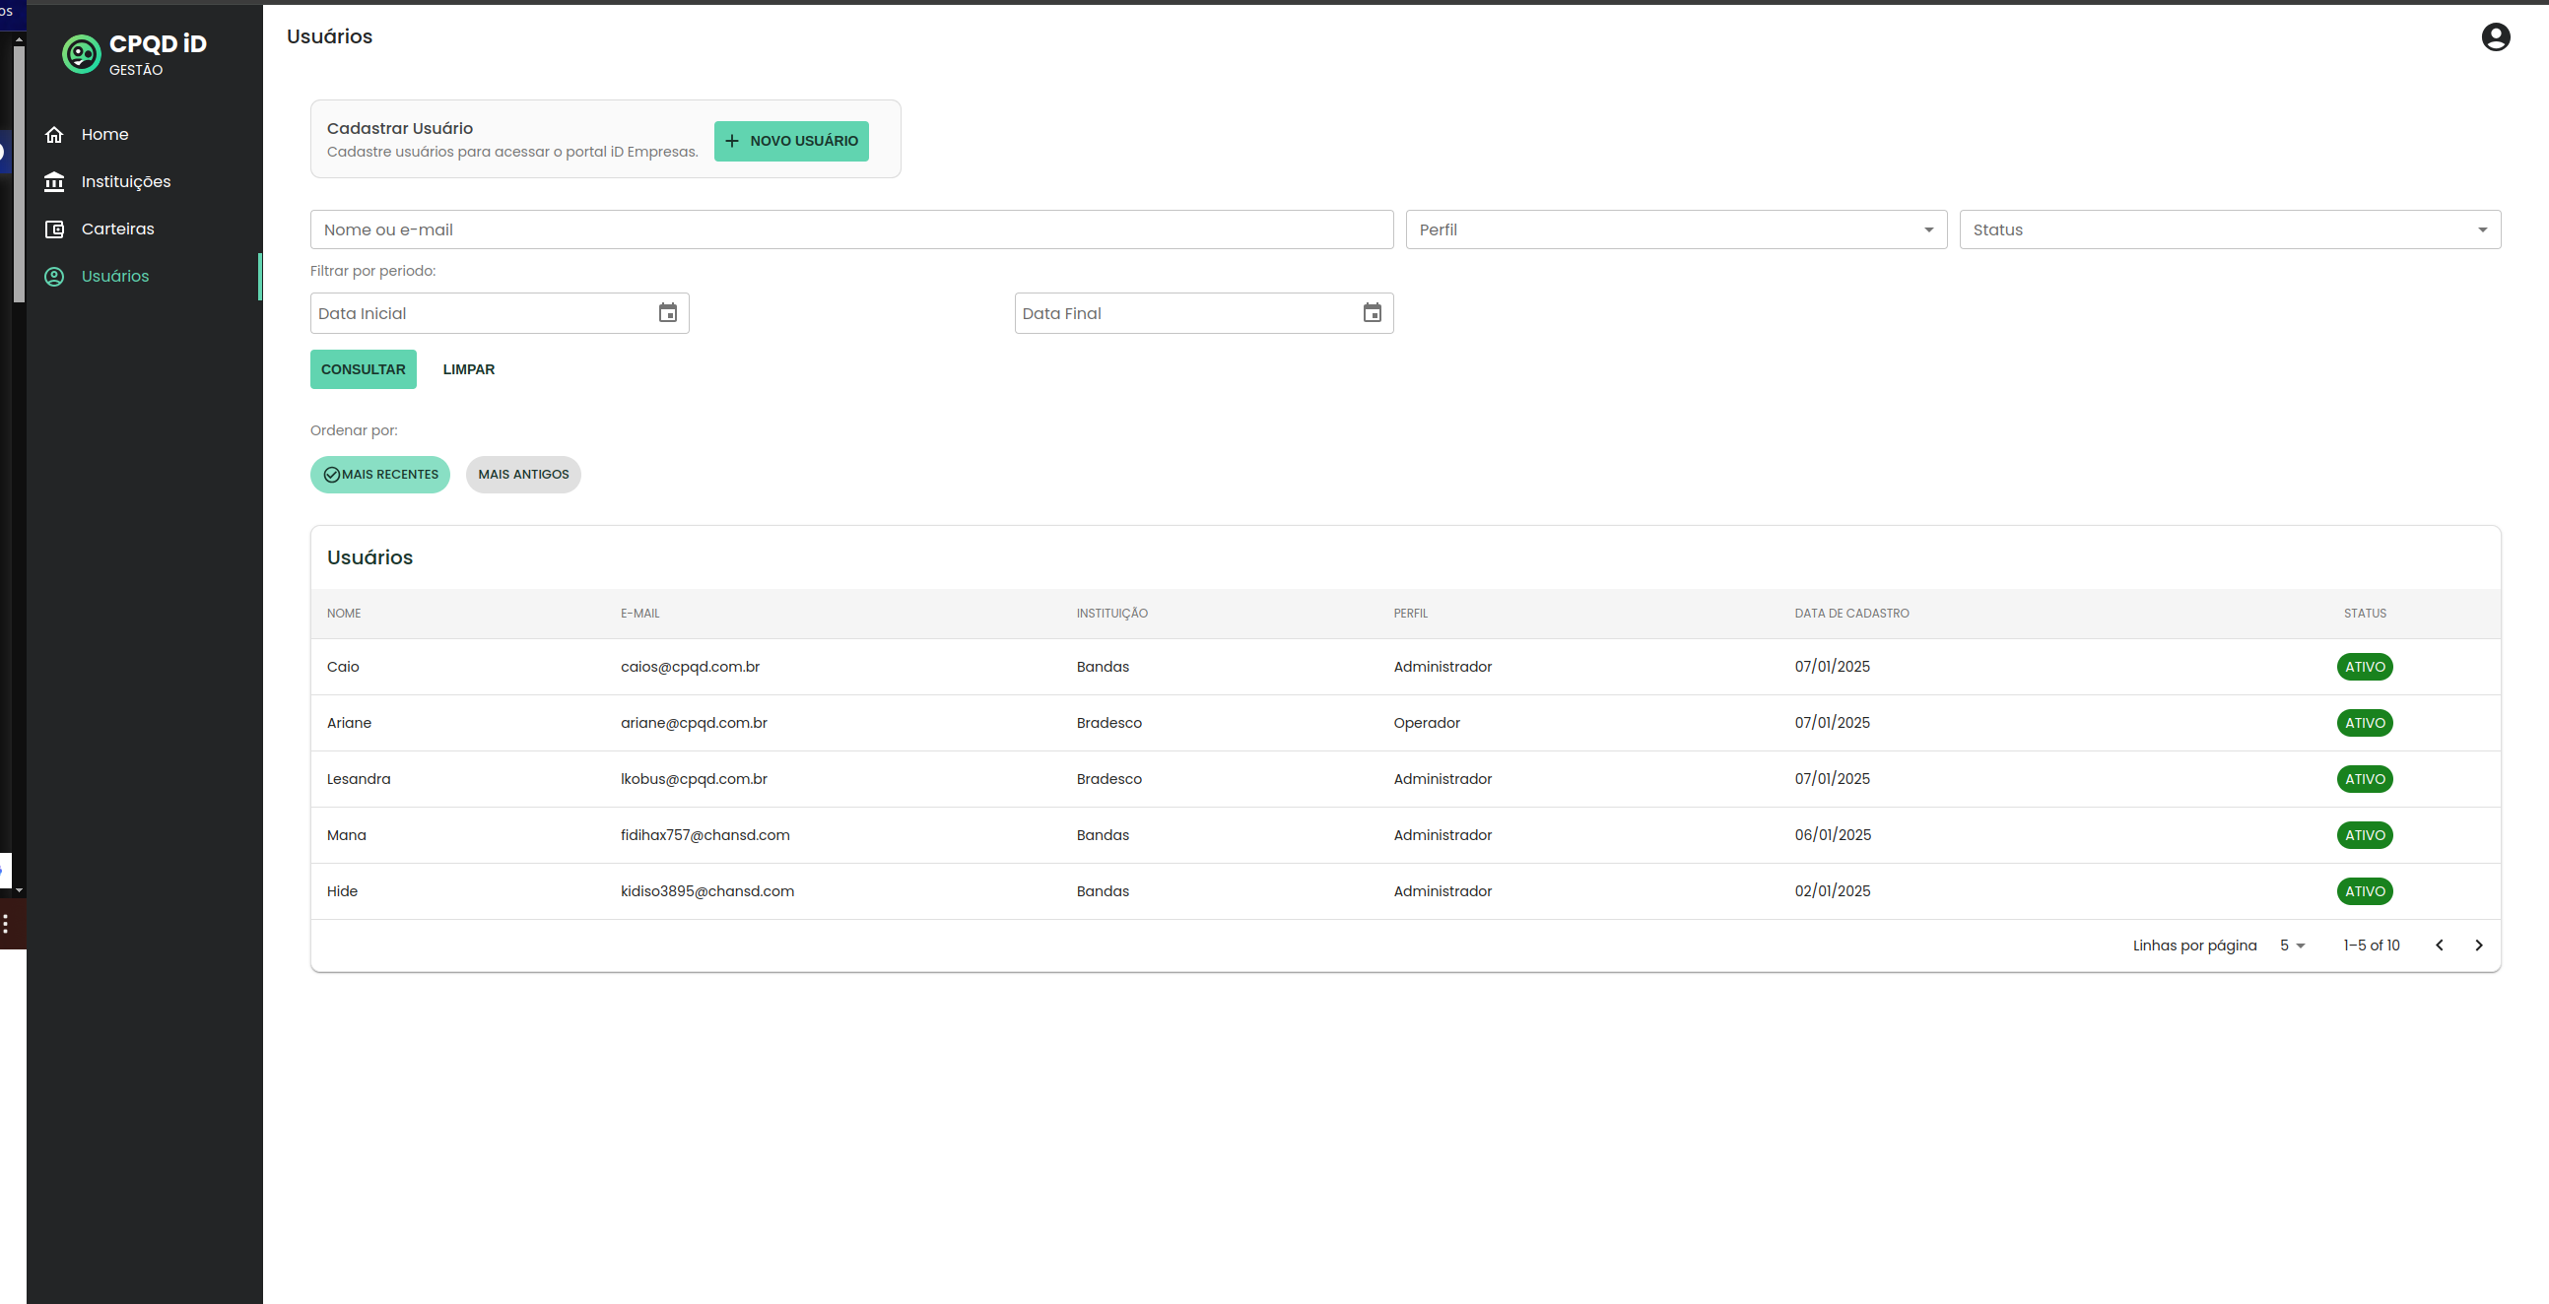Click the Novo Usuário button
The height and width of the screenshot is (1304, 2549).
790,142
